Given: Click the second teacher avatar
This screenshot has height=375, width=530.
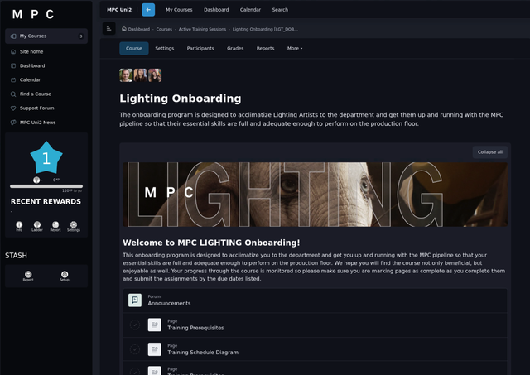Looking at the screenshot, I should tap(140, 75).
